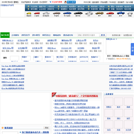Click the 更多 button beside 推荐阅读
The image size is (134, 134).
(46, 128)
